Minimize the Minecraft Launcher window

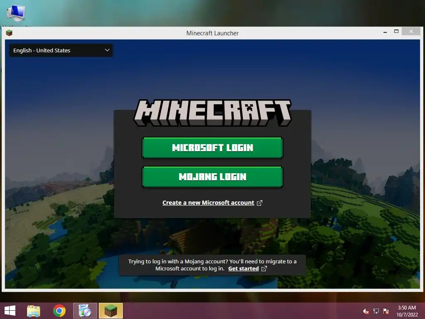385,32
